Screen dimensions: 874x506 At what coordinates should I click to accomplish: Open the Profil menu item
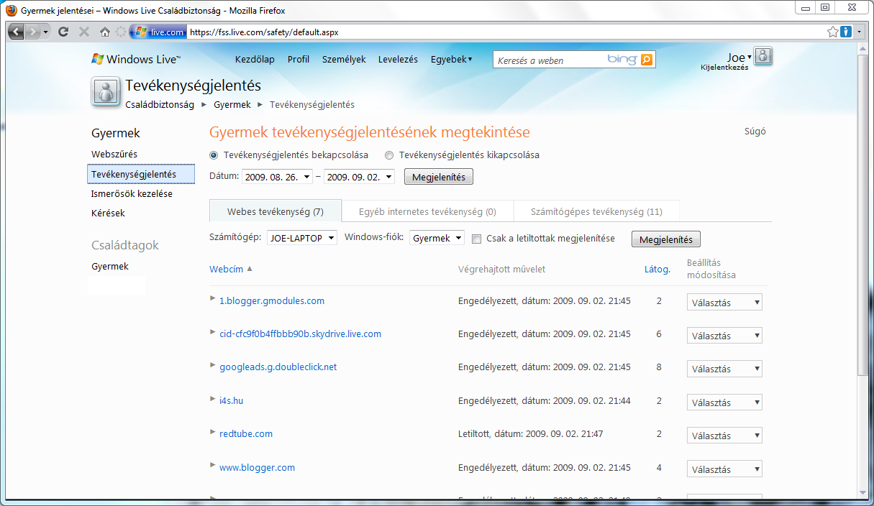click(299, 60)
